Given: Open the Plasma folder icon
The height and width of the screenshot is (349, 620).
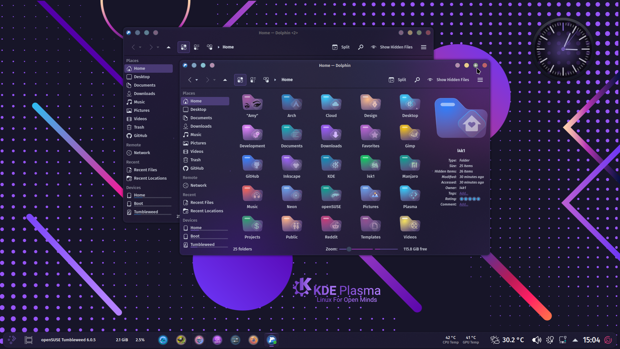Looking at the screenshot, I should pos(410,194).
